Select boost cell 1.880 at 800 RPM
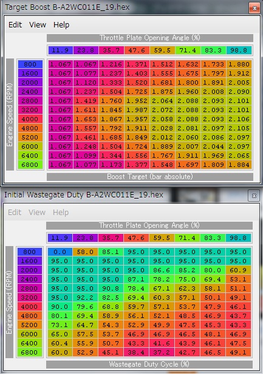Screen dimensions: 263x374 pos(239,64)
